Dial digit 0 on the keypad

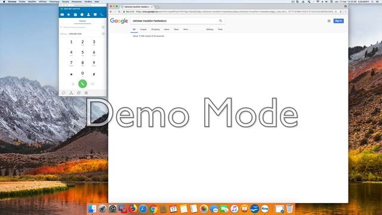pyautogui.click(x=82, y=74)
